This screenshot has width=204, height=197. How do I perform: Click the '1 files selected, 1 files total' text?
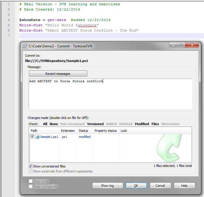(x=173, y=166)
